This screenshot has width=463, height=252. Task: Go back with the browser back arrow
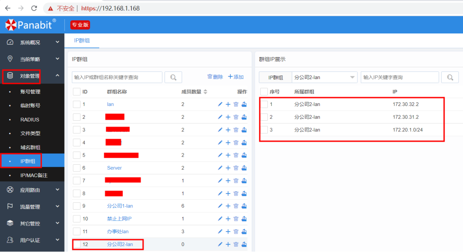coord(8,8)
